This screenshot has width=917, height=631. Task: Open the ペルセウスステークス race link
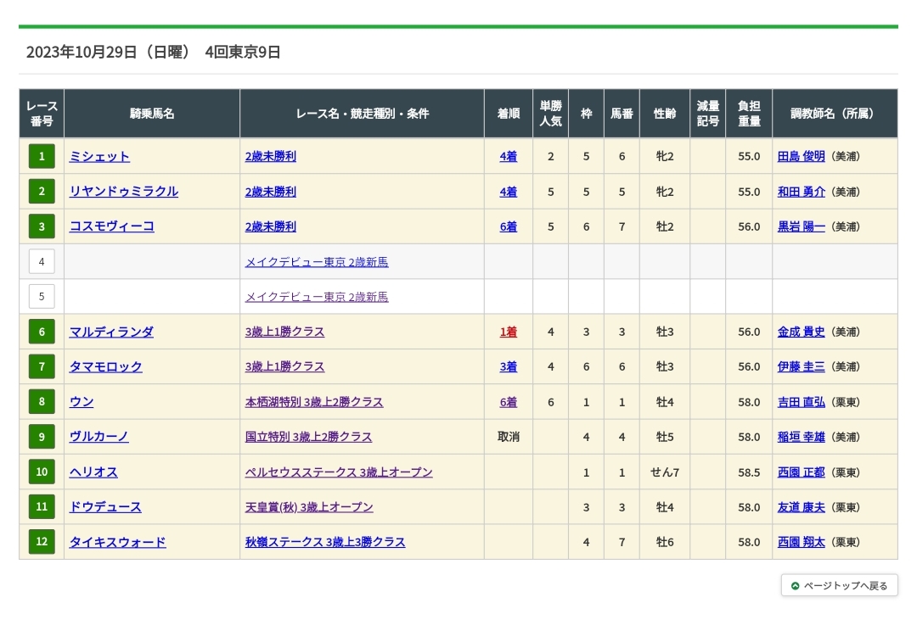tap(339, 472)
